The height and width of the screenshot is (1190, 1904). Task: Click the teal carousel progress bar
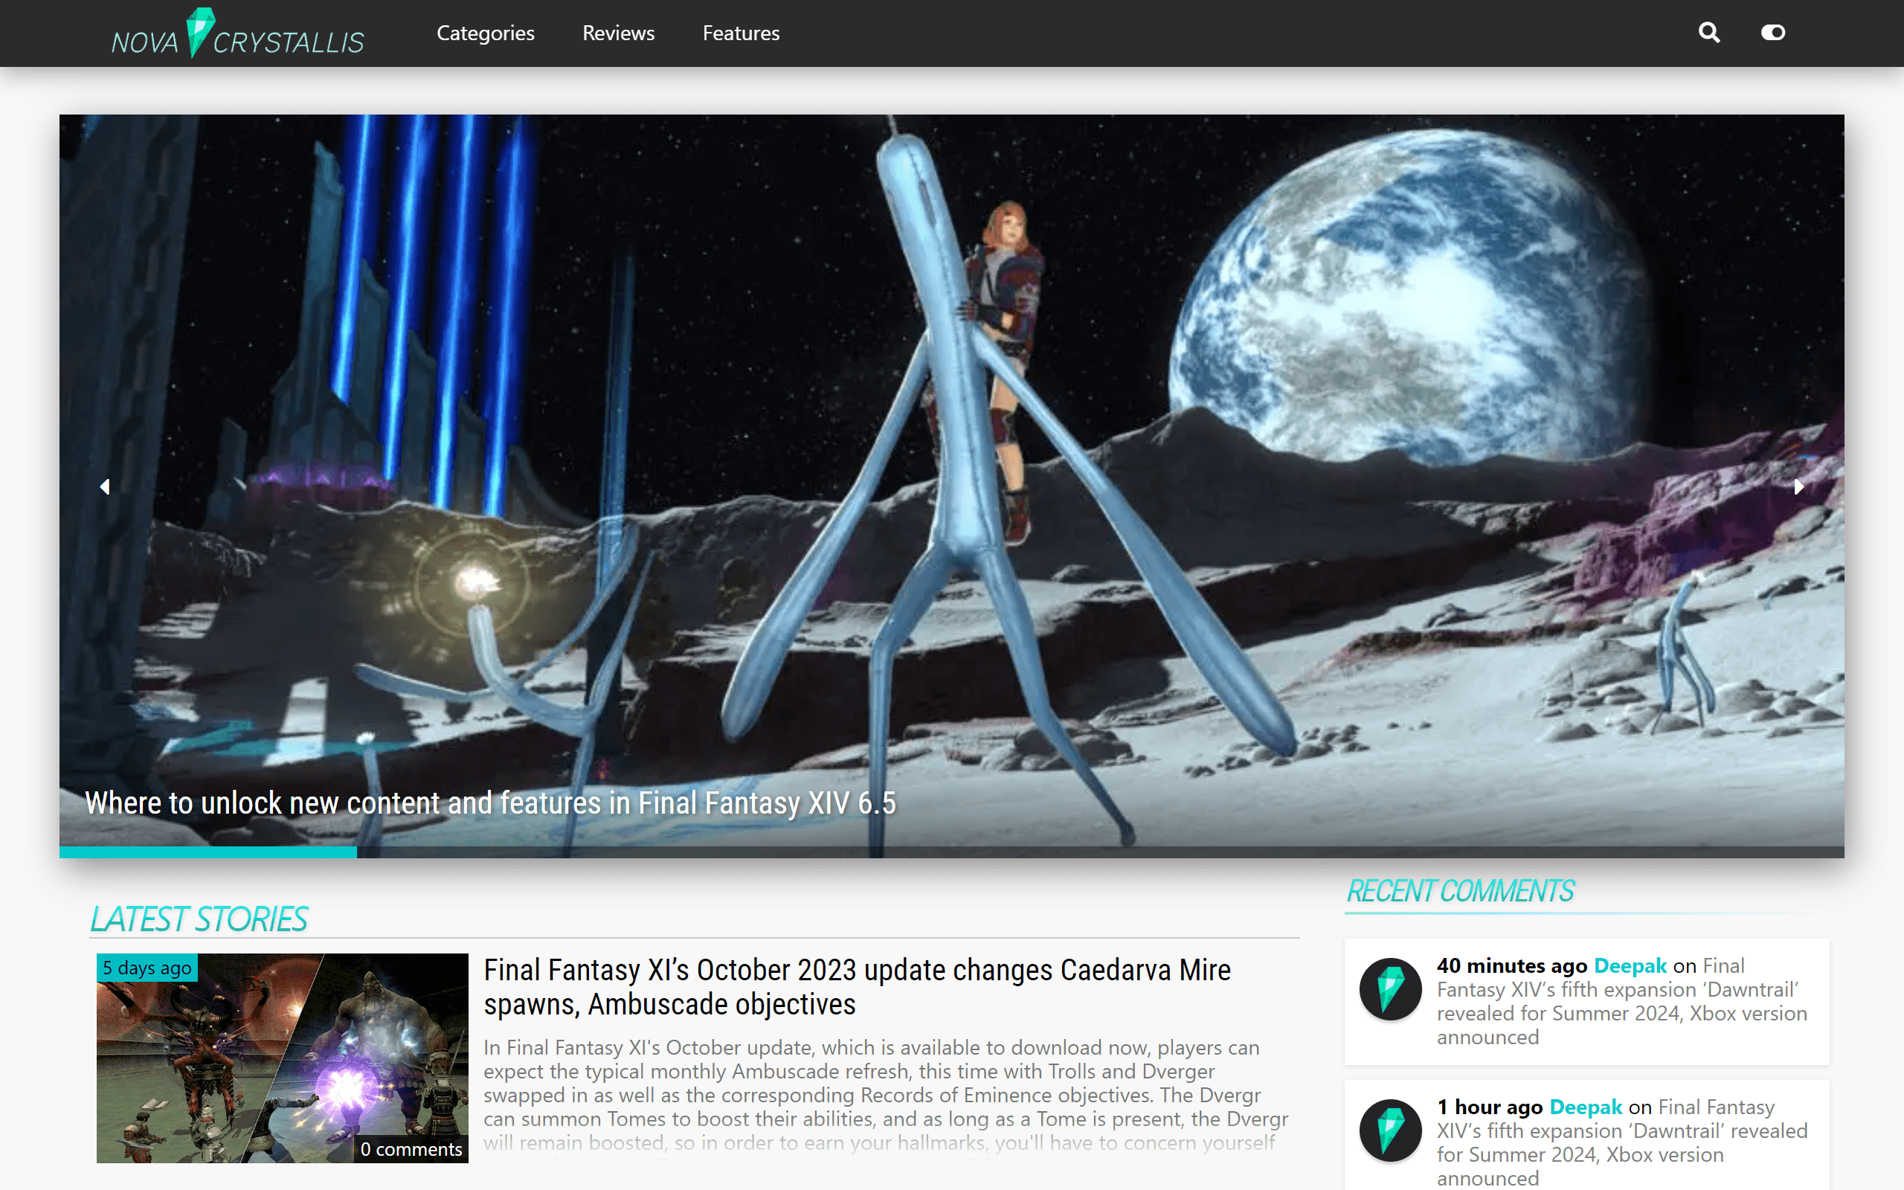208,851
